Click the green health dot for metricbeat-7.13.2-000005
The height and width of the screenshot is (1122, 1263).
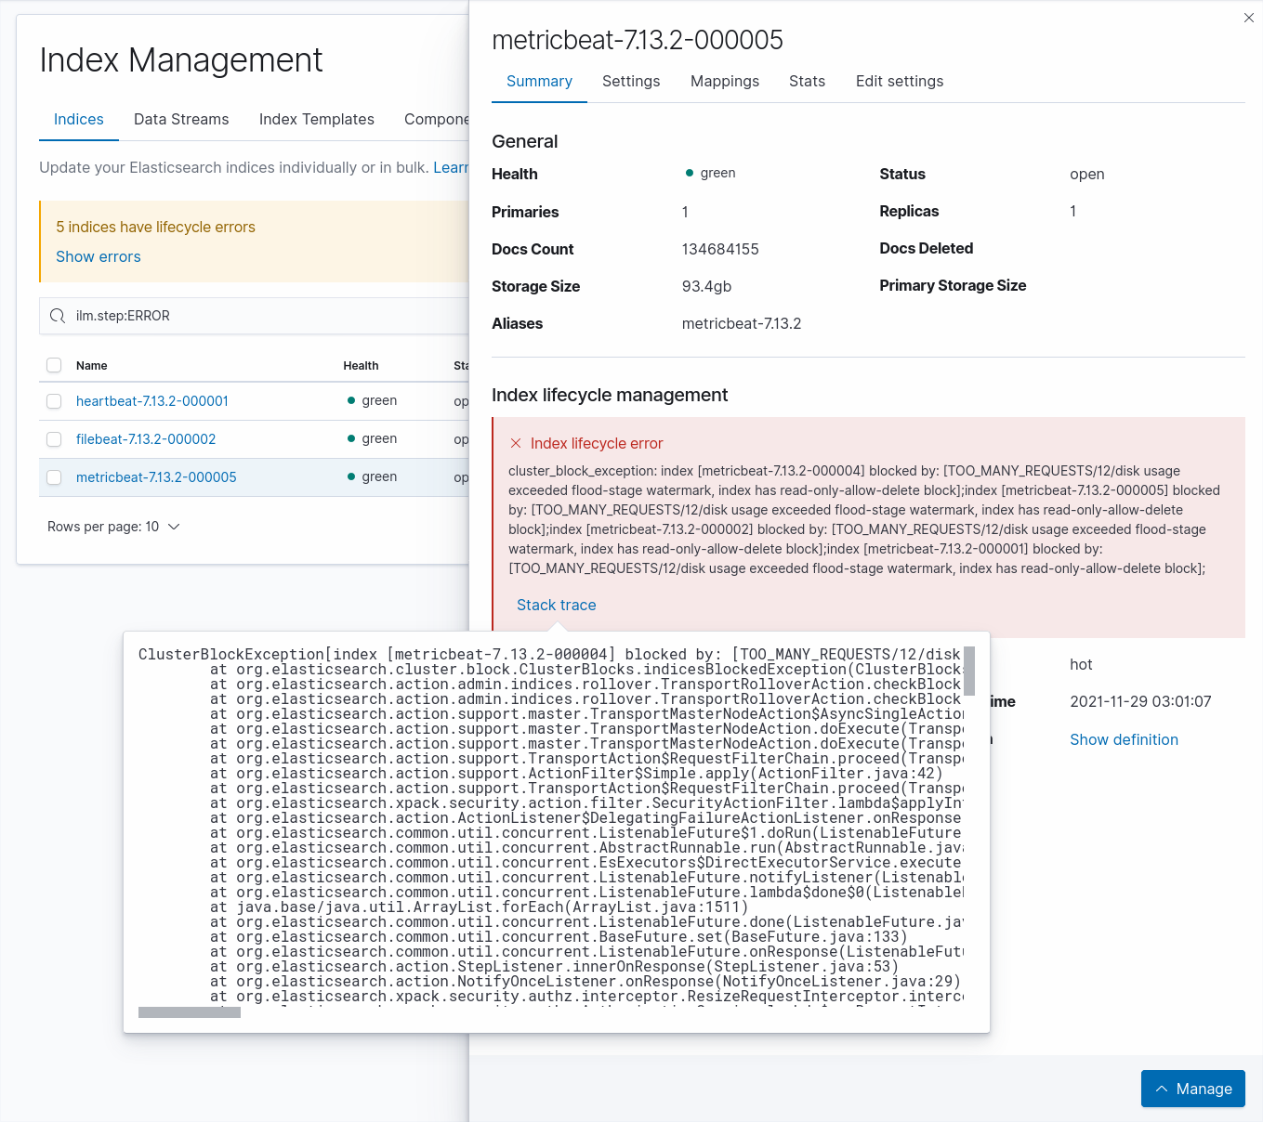click(349, 476)
